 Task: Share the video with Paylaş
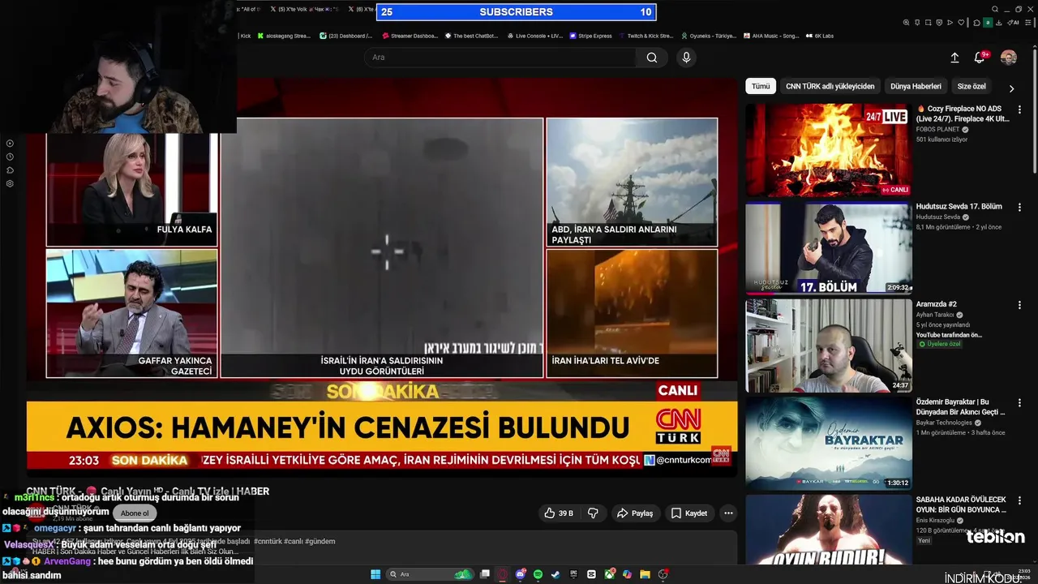[635, 513]
